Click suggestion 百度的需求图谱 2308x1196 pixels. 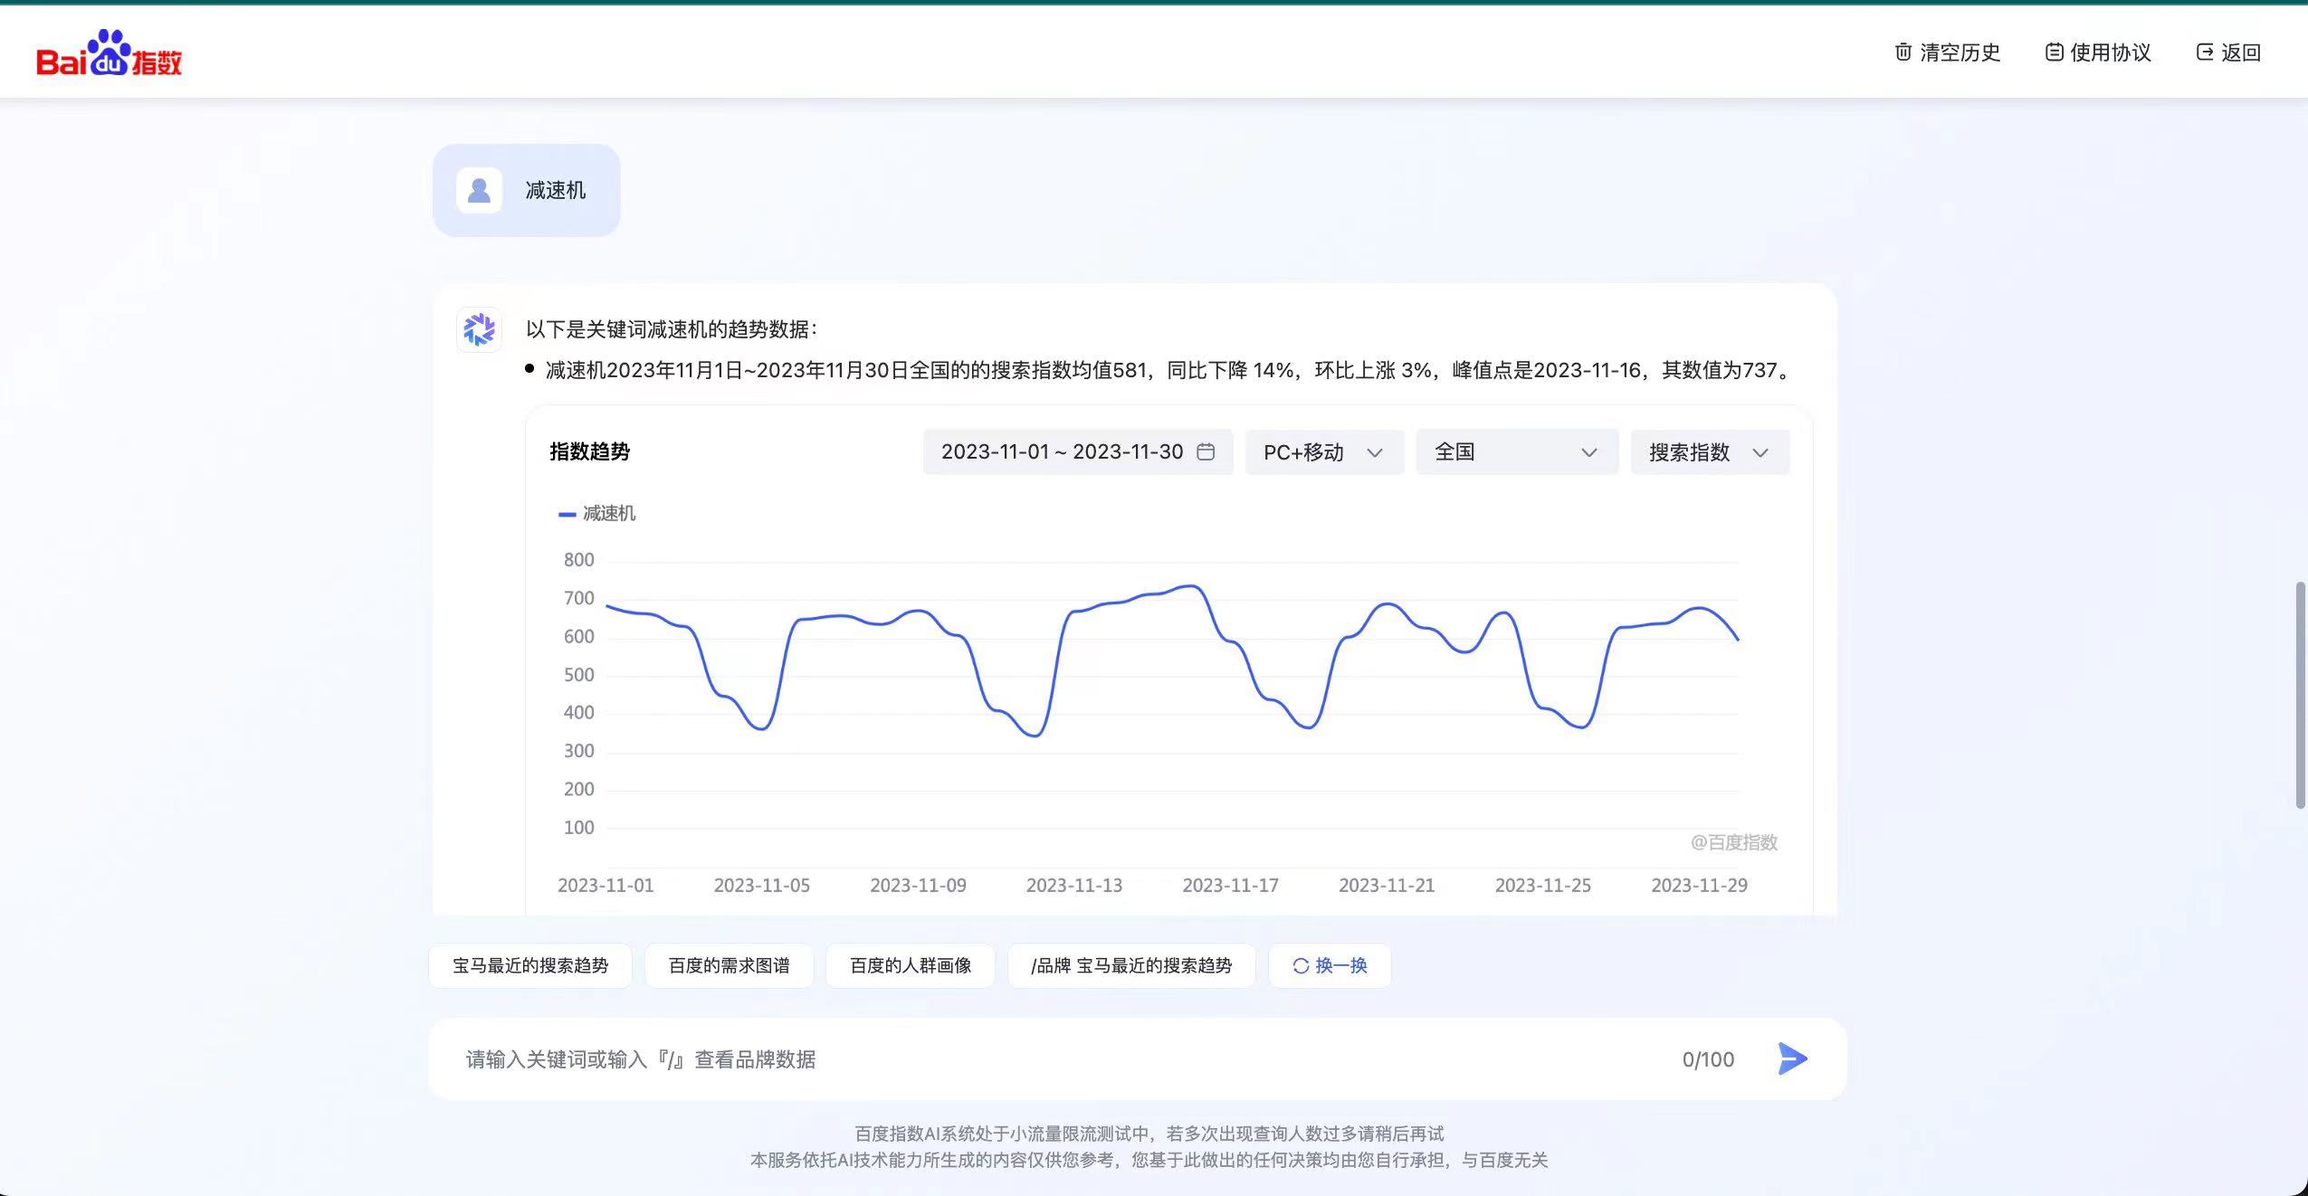point(729,965)
